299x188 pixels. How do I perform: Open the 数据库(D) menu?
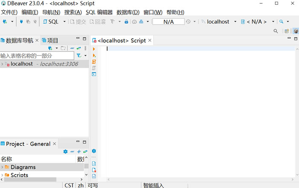pyautogui.click(x=128, y=12)
